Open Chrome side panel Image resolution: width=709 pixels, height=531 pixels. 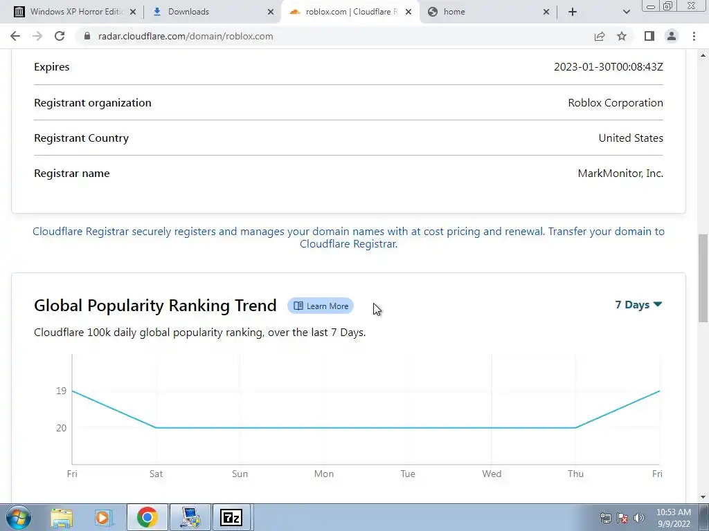[649, 36]
